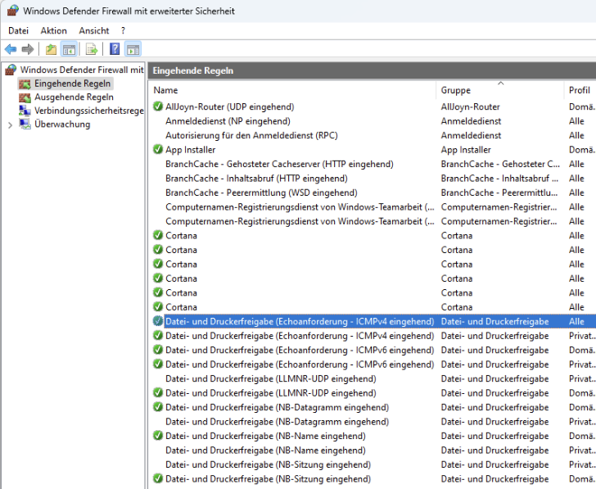Click the root Windows Defender Firewall tree icon
This screenshot has width=596, height=489.
click(x=11, y=70)
